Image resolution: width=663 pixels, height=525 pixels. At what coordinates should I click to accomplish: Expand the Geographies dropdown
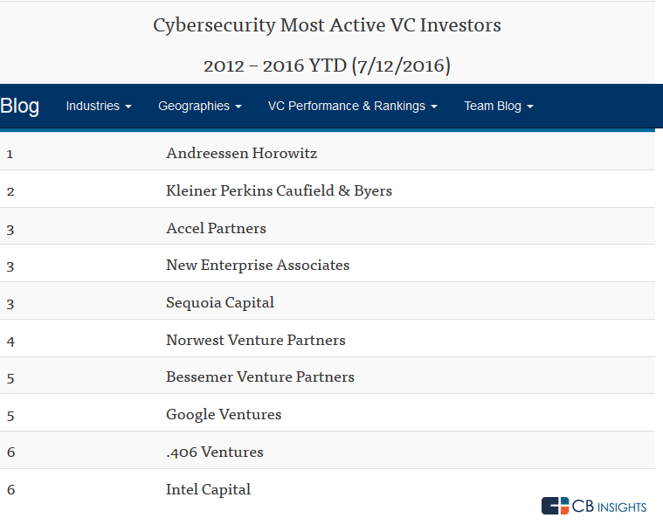(199, 106)
